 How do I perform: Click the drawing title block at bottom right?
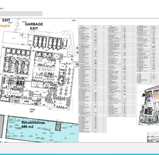153,137
